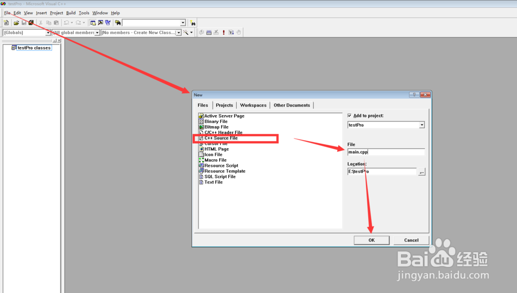
Task: Click the Save All toolbar icon
Action: tap(31, 23)
